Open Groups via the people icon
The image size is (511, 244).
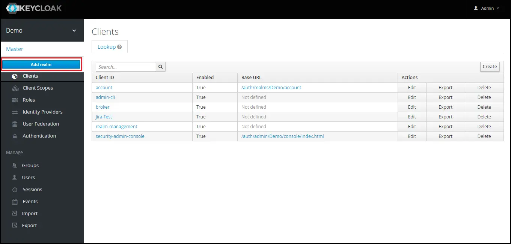[14, 165]
